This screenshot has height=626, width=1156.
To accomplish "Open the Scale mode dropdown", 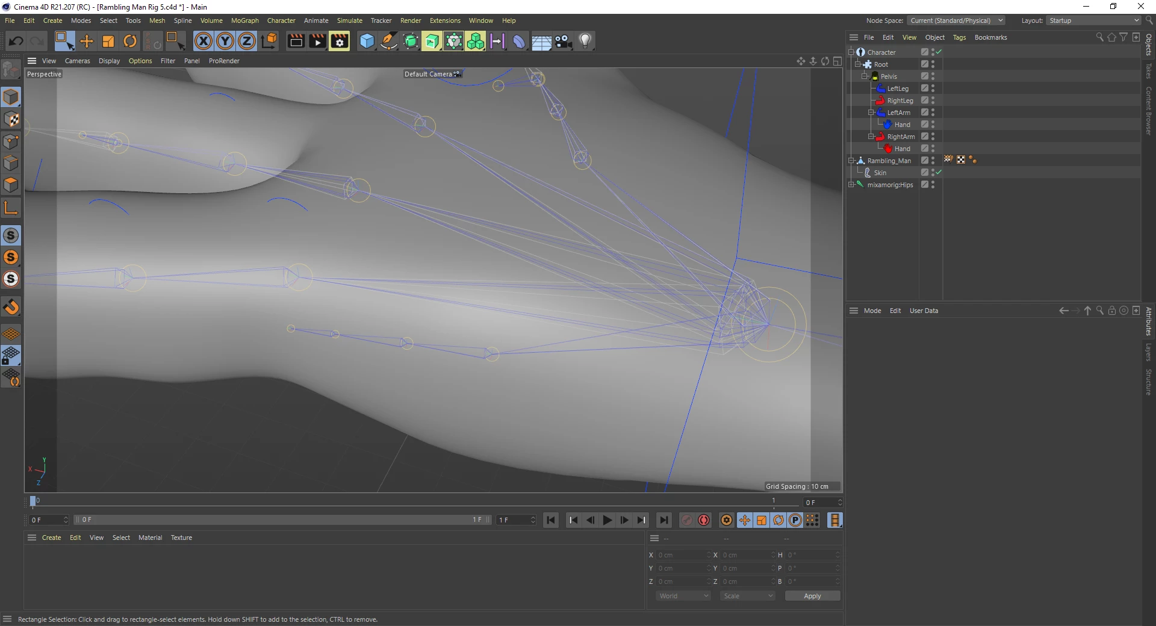I will (x=748, y=596).
